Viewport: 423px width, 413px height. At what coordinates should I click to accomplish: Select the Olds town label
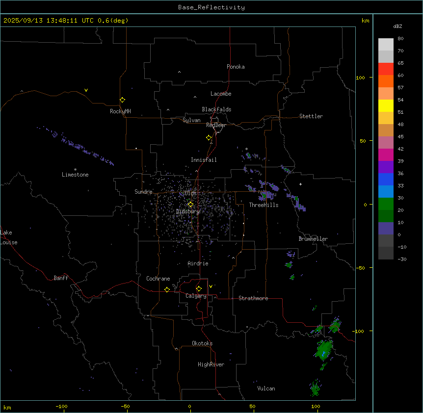pyautogui.click(x=190, y=193)
